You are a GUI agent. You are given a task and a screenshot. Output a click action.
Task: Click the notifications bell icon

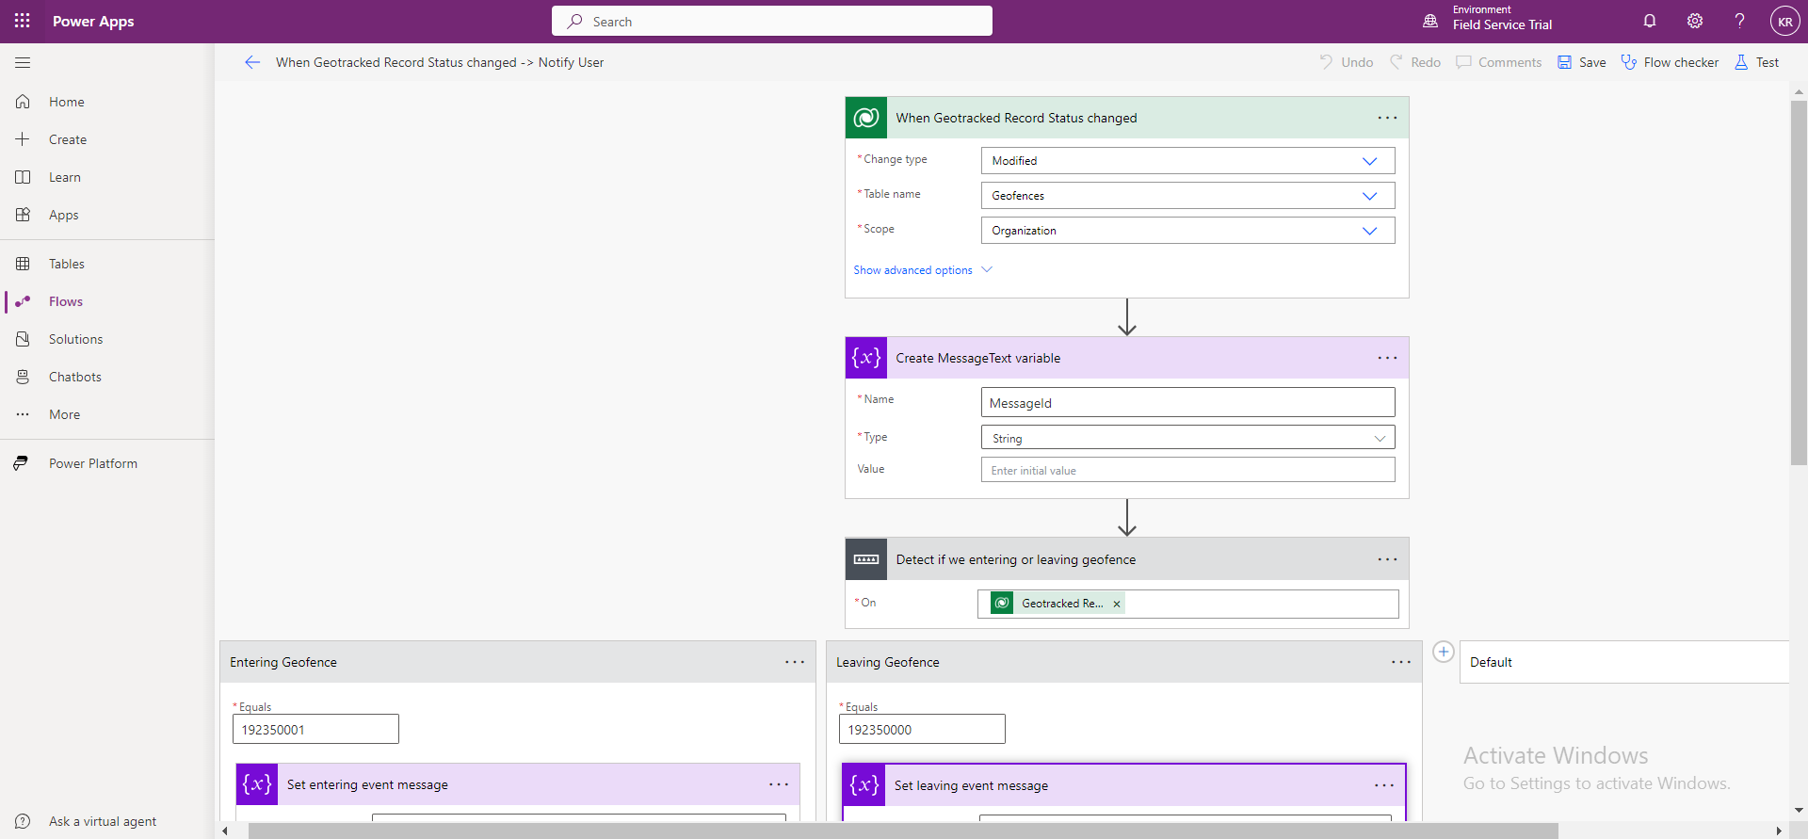point(1650,21)
